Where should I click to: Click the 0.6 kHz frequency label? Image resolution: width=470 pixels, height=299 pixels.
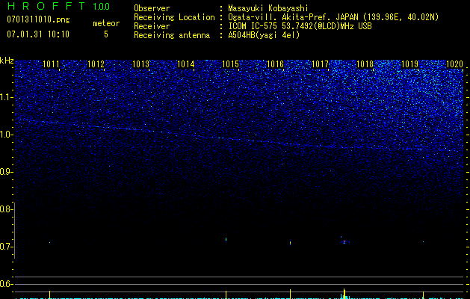[7, 284]
